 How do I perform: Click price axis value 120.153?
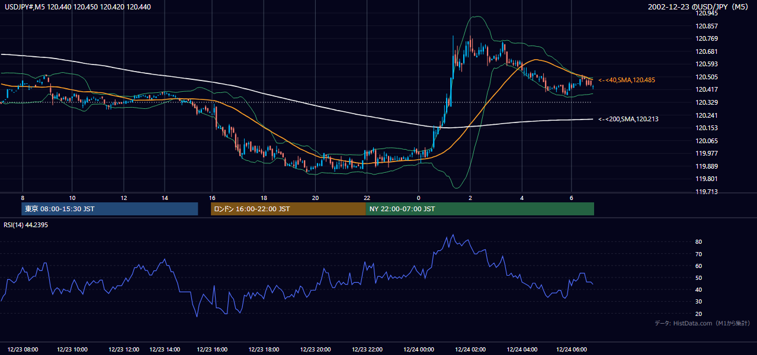tap(707, 128)
